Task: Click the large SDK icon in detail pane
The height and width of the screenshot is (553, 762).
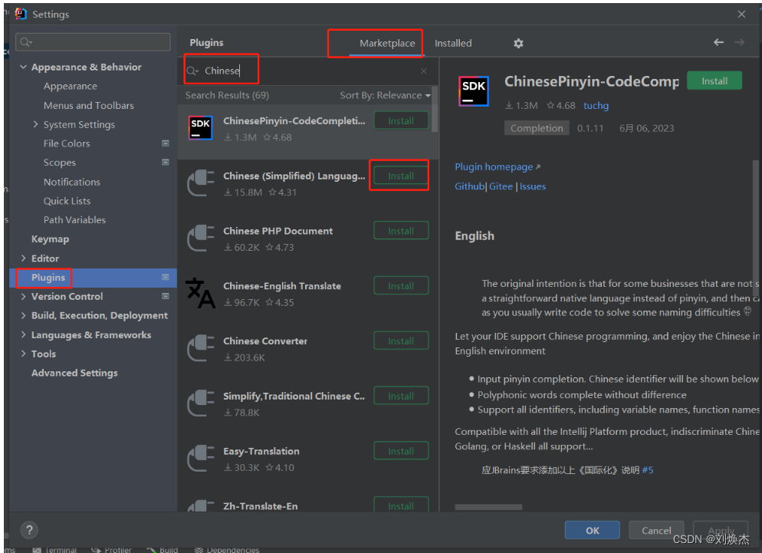Action: [473, 91]
